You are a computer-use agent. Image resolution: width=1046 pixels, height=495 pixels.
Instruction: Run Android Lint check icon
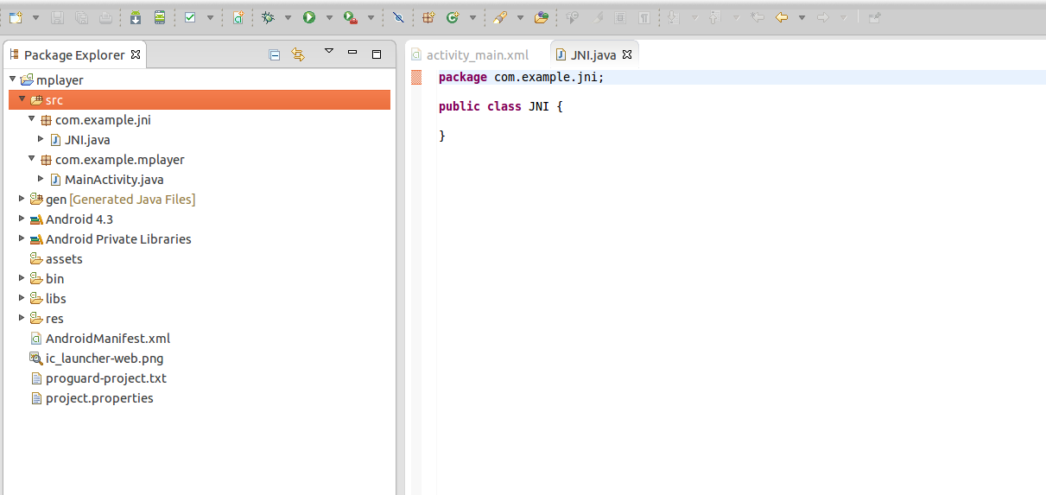(x=191, y=17)
